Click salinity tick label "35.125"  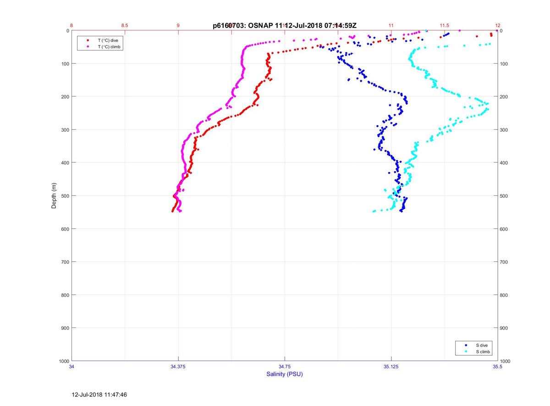pyautogui.click(x=391, y=367)
